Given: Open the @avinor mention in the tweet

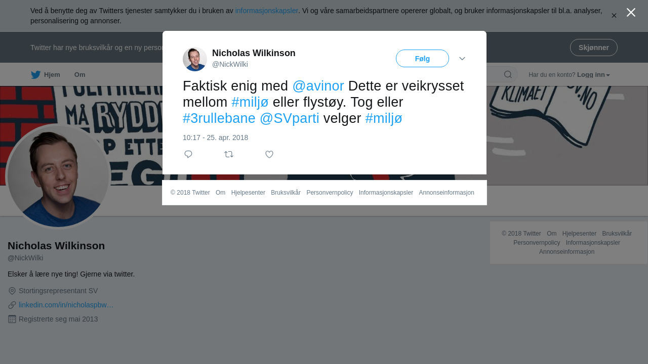Looking at the screenshot, I should [x=318, y=86].
